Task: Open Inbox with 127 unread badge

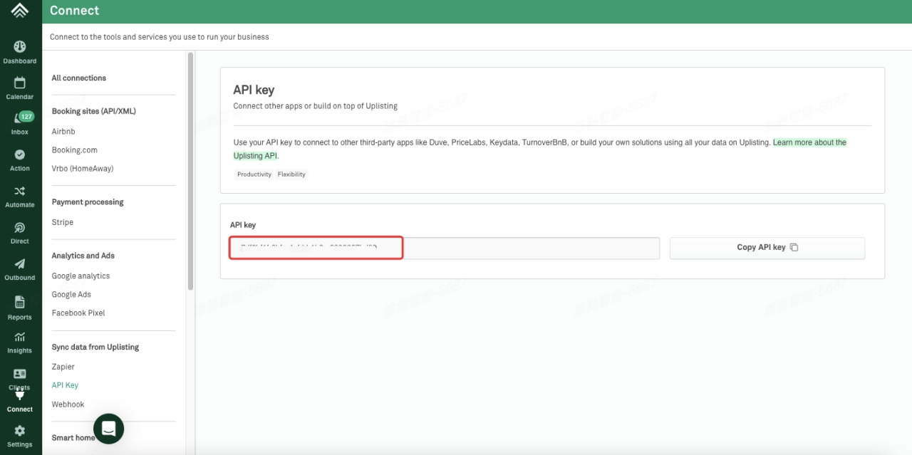Action: click(x=20, y=123)
